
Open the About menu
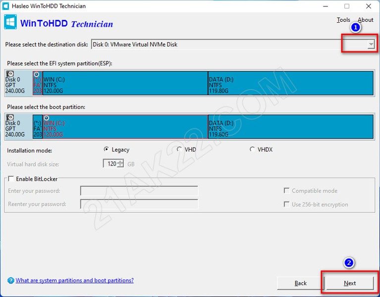click(x=366, y=20)
